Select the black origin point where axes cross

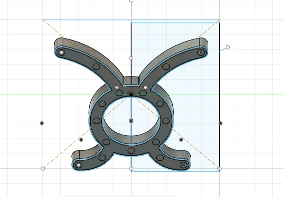tap(131, 94)
